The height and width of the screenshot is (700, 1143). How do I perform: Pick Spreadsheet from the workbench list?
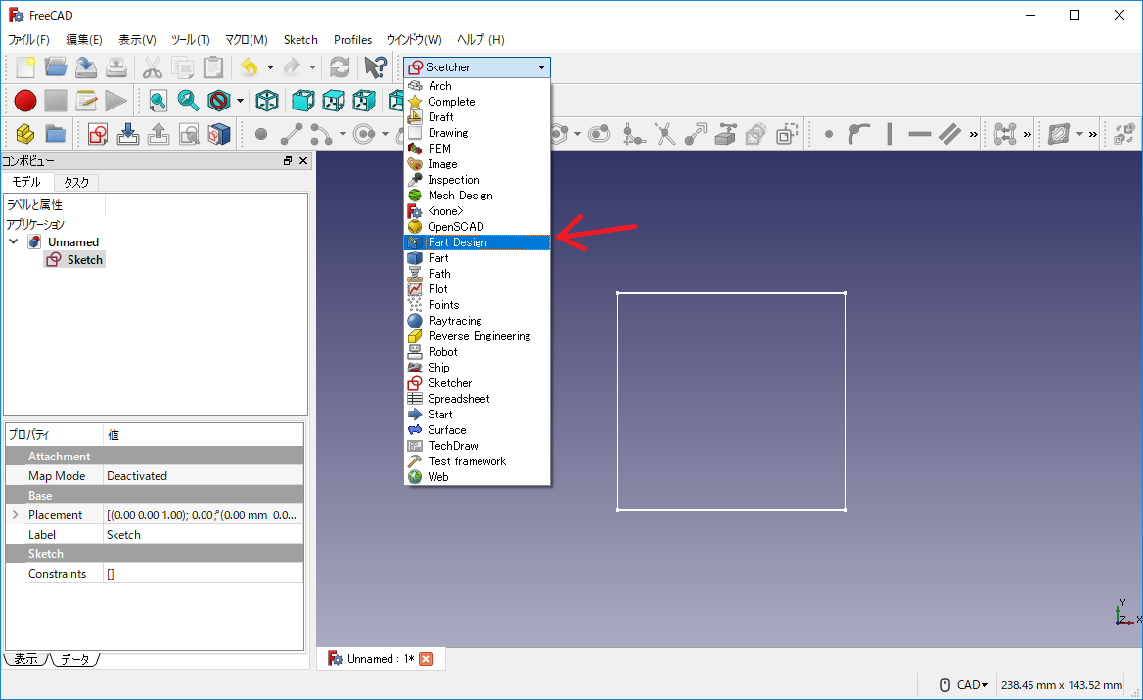click(x=477, y=399)
